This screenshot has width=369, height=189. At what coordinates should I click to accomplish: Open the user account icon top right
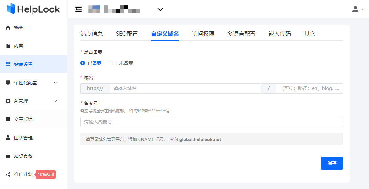tap(356, 9)
